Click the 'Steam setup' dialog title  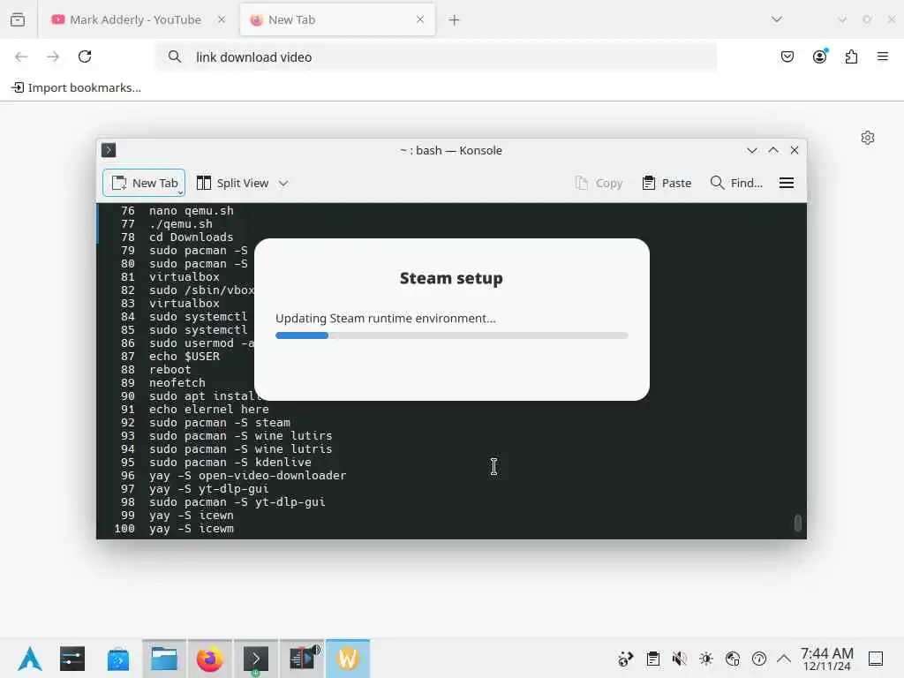(x=451, y=278)
